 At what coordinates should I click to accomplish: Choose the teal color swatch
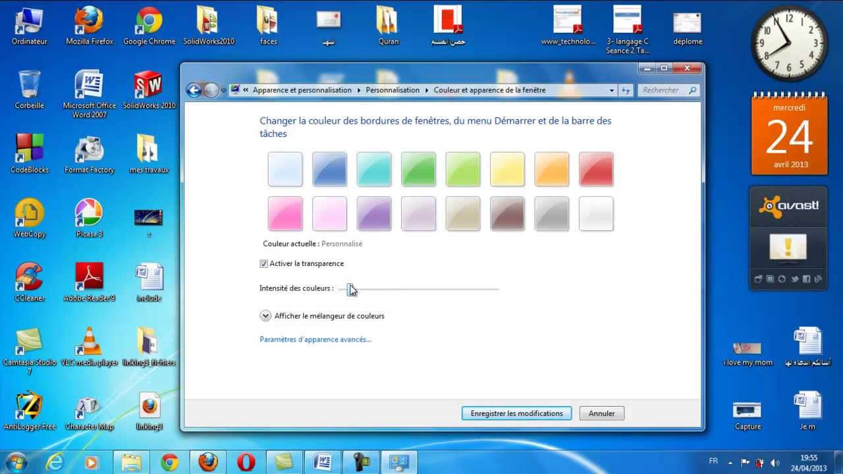pyautogui.click(x=374, y=169)
